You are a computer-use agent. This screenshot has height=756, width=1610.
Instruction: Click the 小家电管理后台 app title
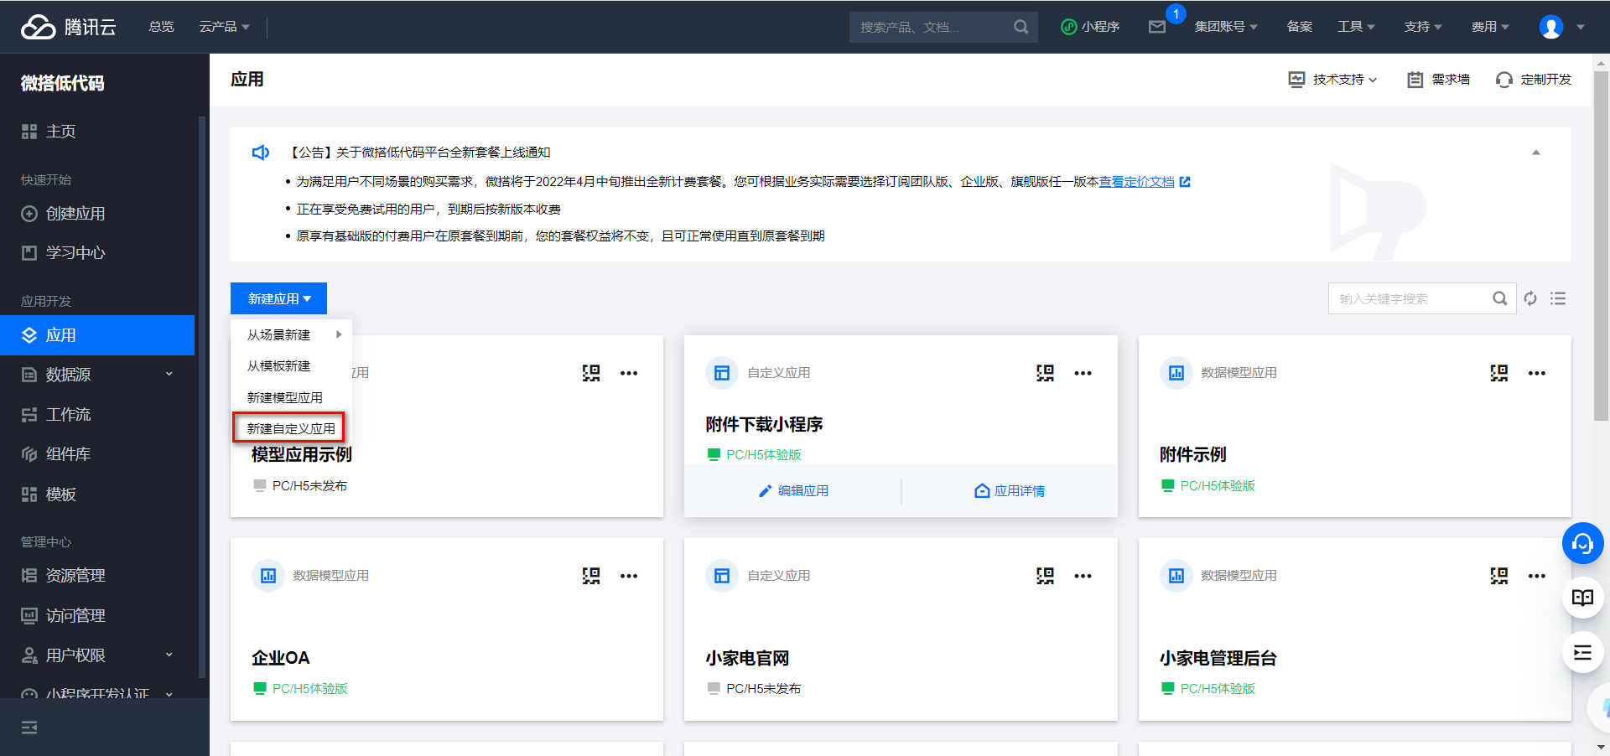click(x=1218, y=658)
